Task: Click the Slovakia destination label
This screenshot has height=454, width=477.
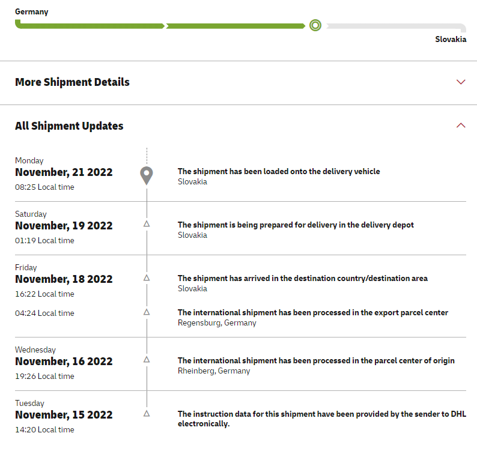Action: [x=451, y=40]
